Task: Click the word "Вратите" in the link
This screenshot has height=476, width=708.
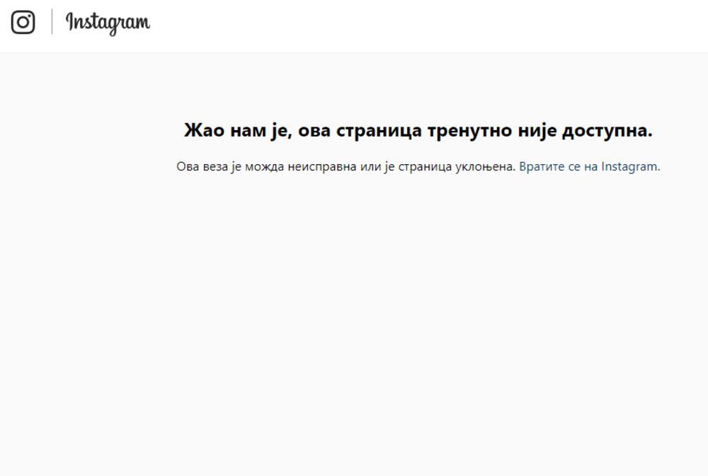Action: point(539,167)
